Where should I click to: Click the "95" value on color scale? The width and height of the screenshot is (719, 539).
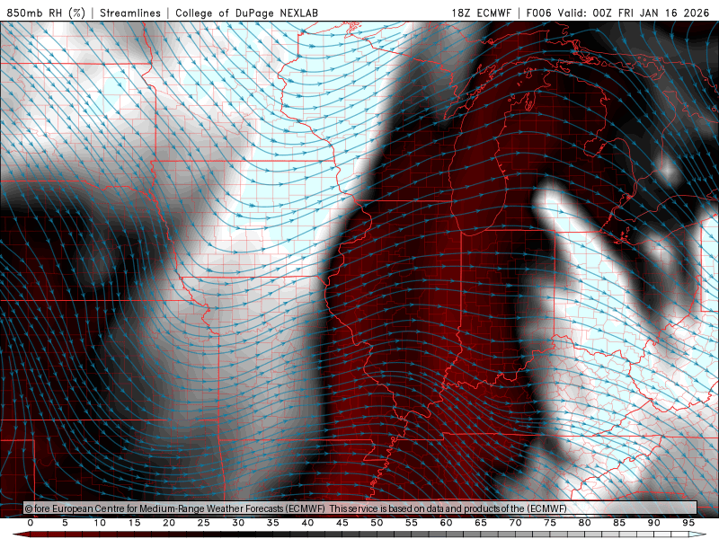pyautogui.click(x=688, y=523)
